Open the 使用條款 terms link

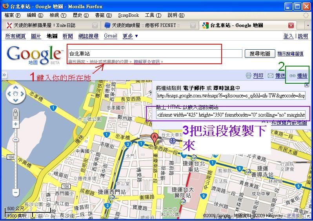[x=295, y=216]
